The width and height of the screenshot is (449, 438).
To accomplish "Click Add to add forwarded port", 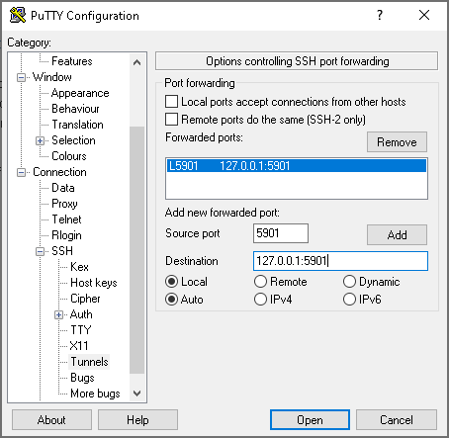I will 397,235.
